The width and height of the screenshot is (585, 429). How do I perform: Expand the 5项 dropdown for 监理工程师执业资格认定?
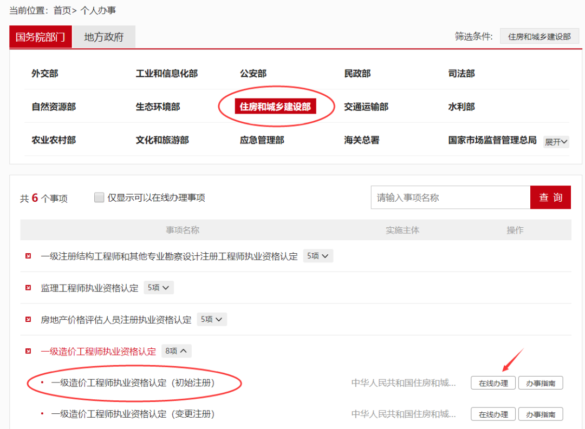tap(159, 288)
